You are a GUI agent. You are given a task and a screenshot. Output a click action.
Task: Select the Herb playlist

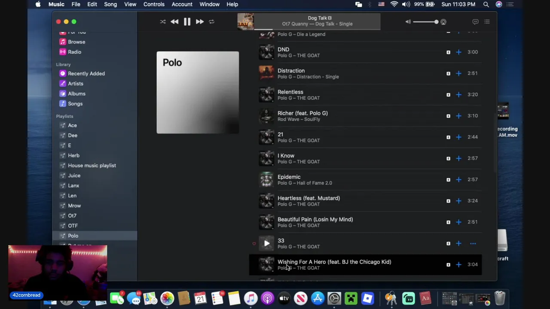73,155
